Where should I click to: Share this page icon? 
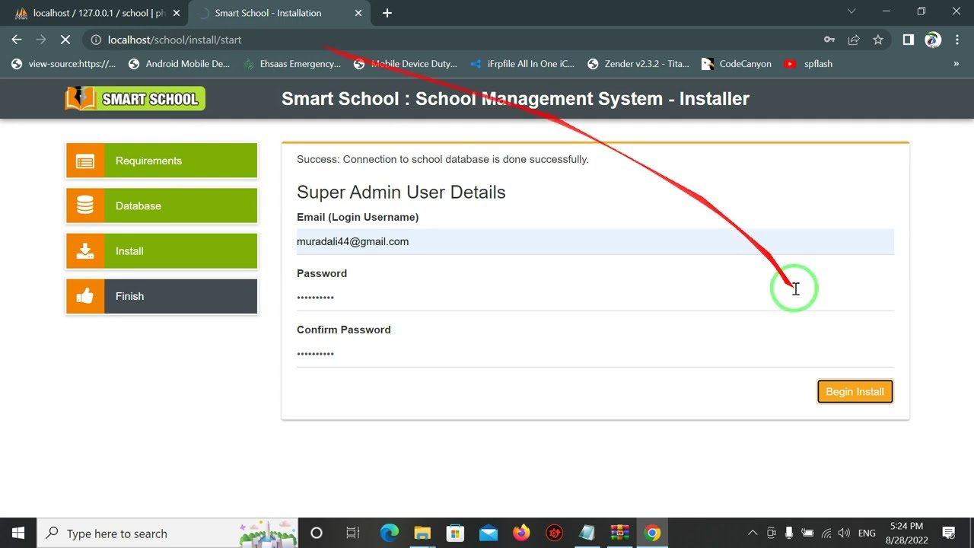(x=854, y=40)
